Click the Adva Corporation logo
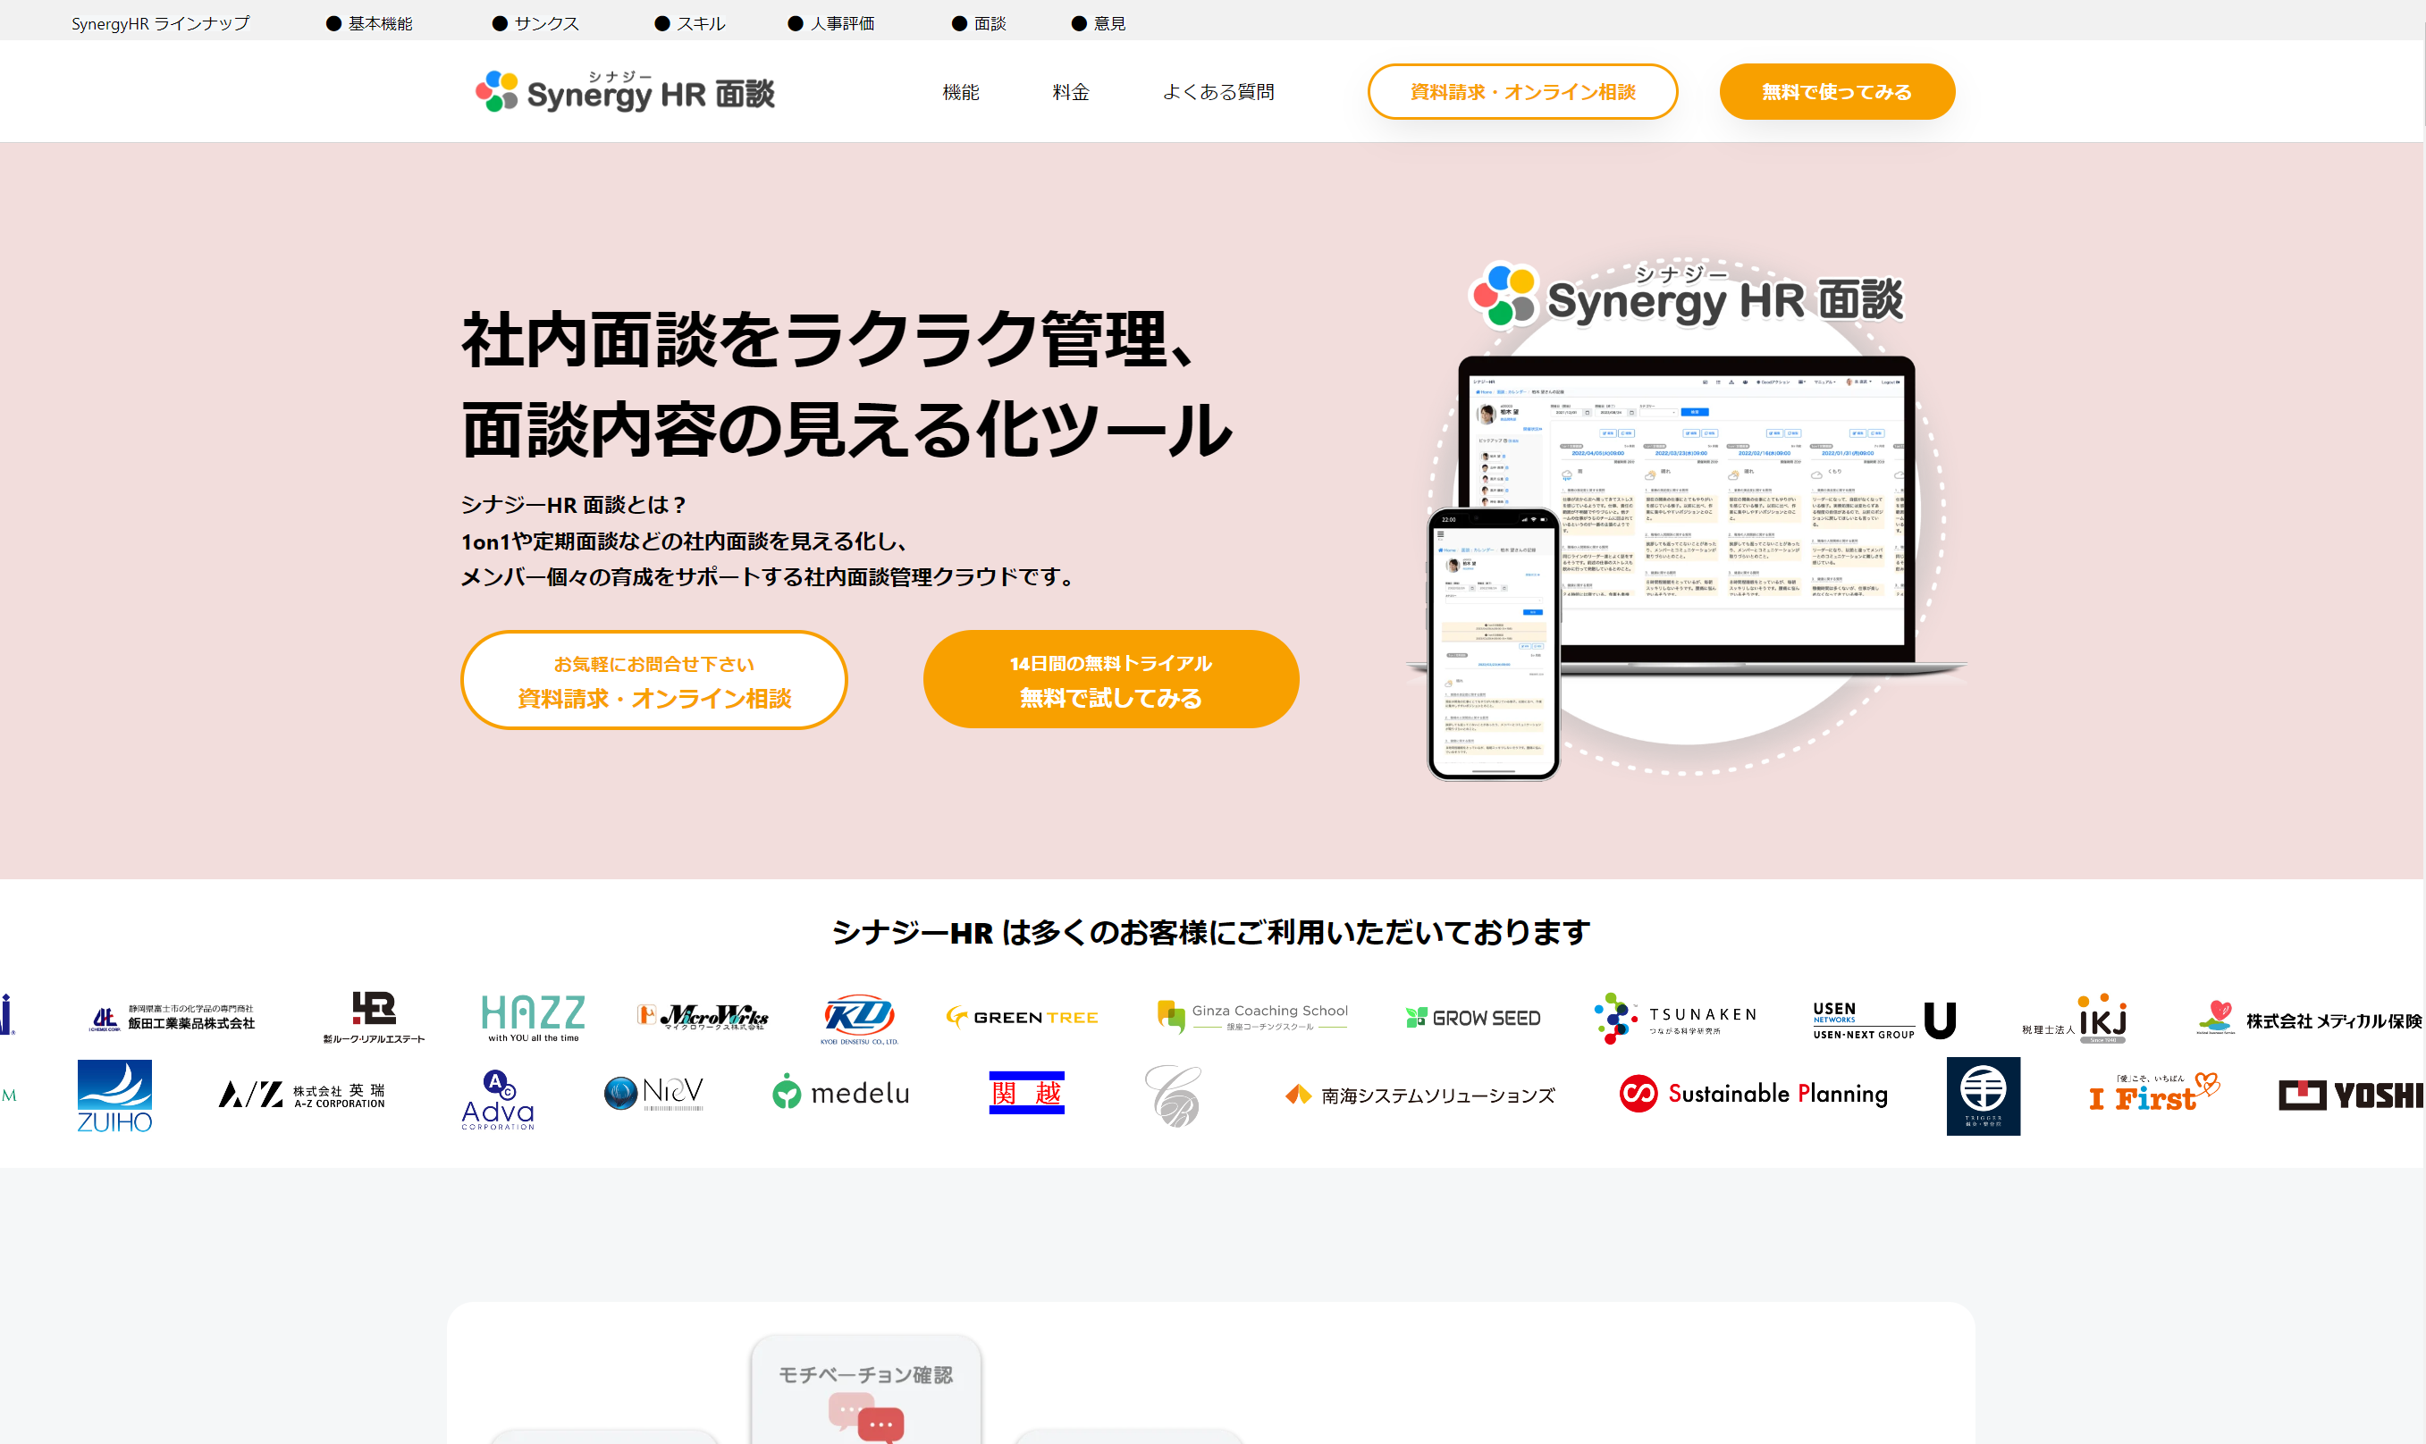 (x=497, y=1100)
